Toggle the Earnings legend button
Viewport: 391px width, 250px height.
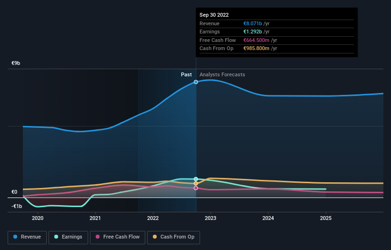click(68, 237)
